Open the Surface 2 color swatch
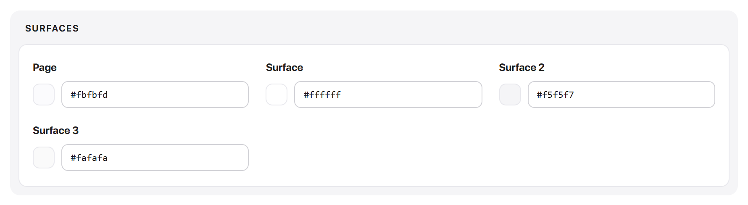748x205 pixels. pos(510,95)
